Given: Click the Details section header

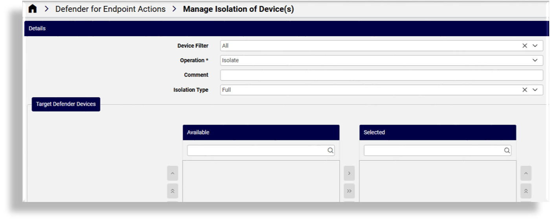Looking at the screenshot, I should click(x=286, y=29).
